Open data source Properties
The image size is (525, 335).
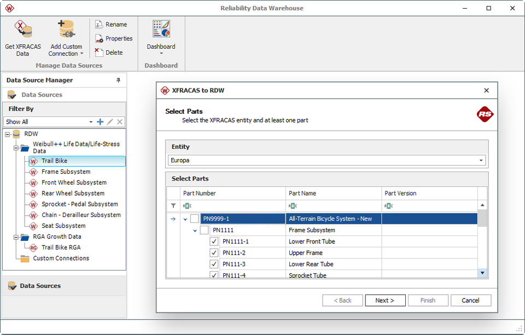(114, 38)
